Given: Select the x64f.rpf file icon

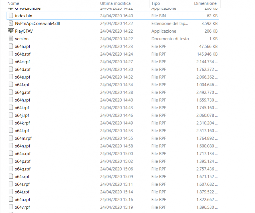Looking at the screenshot, I should (x=11, y=85).
